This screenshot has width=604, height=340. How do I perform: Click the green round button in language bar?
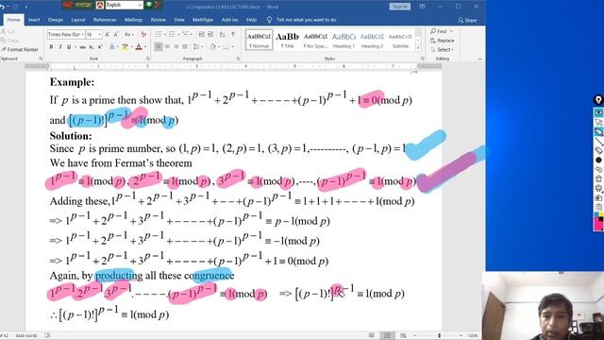coord(149,5)
